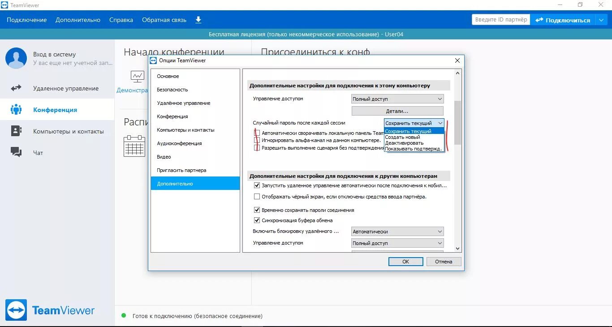Click the Конференция people icon
Screen dimensions: 612x327
(x=16, y=110)
